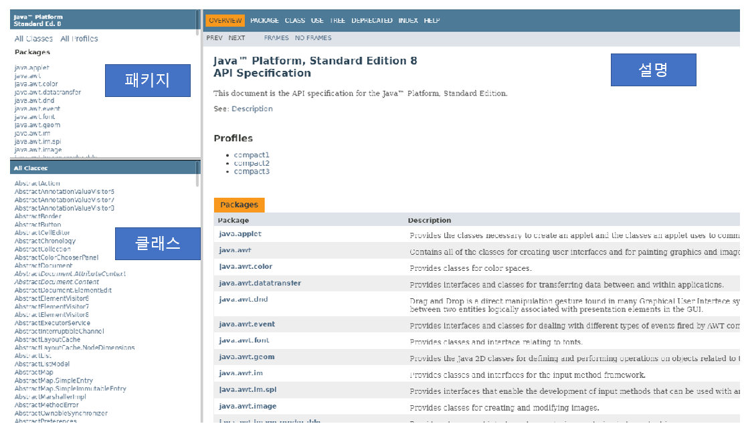Open HELP in the navigation bar
The width and height of the screenshot is (744, 432).
coord(432,20)
